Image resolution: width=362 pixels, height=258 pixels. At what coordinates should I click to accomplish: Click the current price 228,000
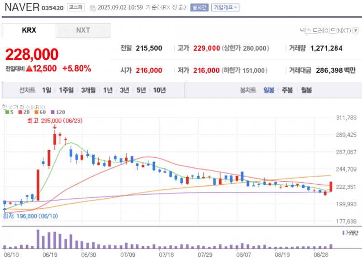pos(32,54)
